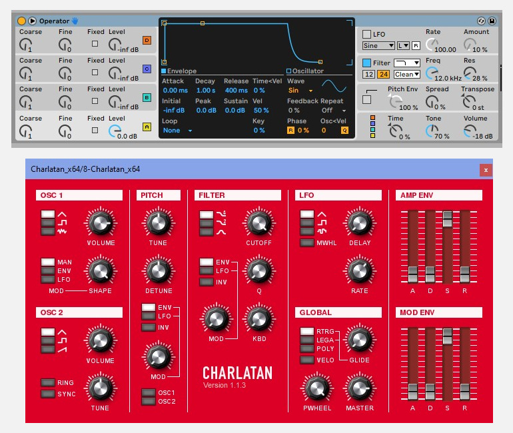The image size is (513, 433).
Task: Select OSC 1 square waveform button
Action: (x=48, y=222)
